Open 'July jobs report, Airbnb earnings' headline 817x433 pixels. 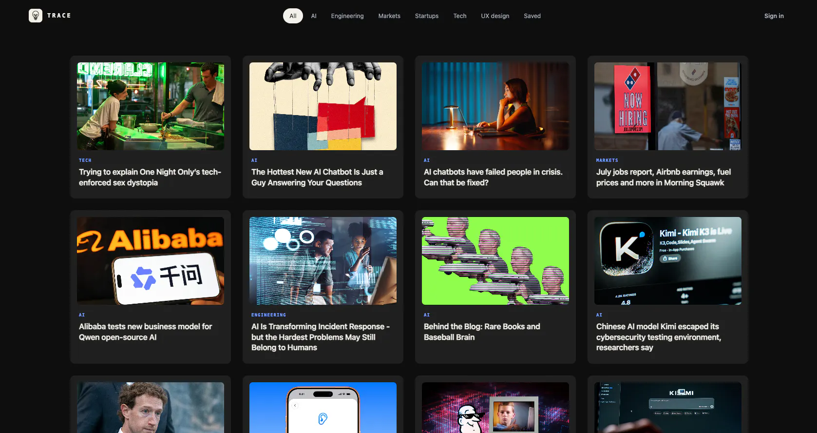pos(664,177)
